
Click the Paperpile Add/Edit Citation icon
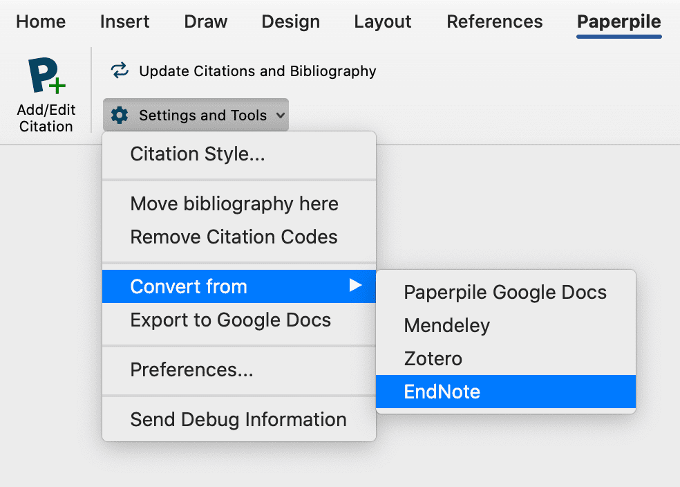46,77
